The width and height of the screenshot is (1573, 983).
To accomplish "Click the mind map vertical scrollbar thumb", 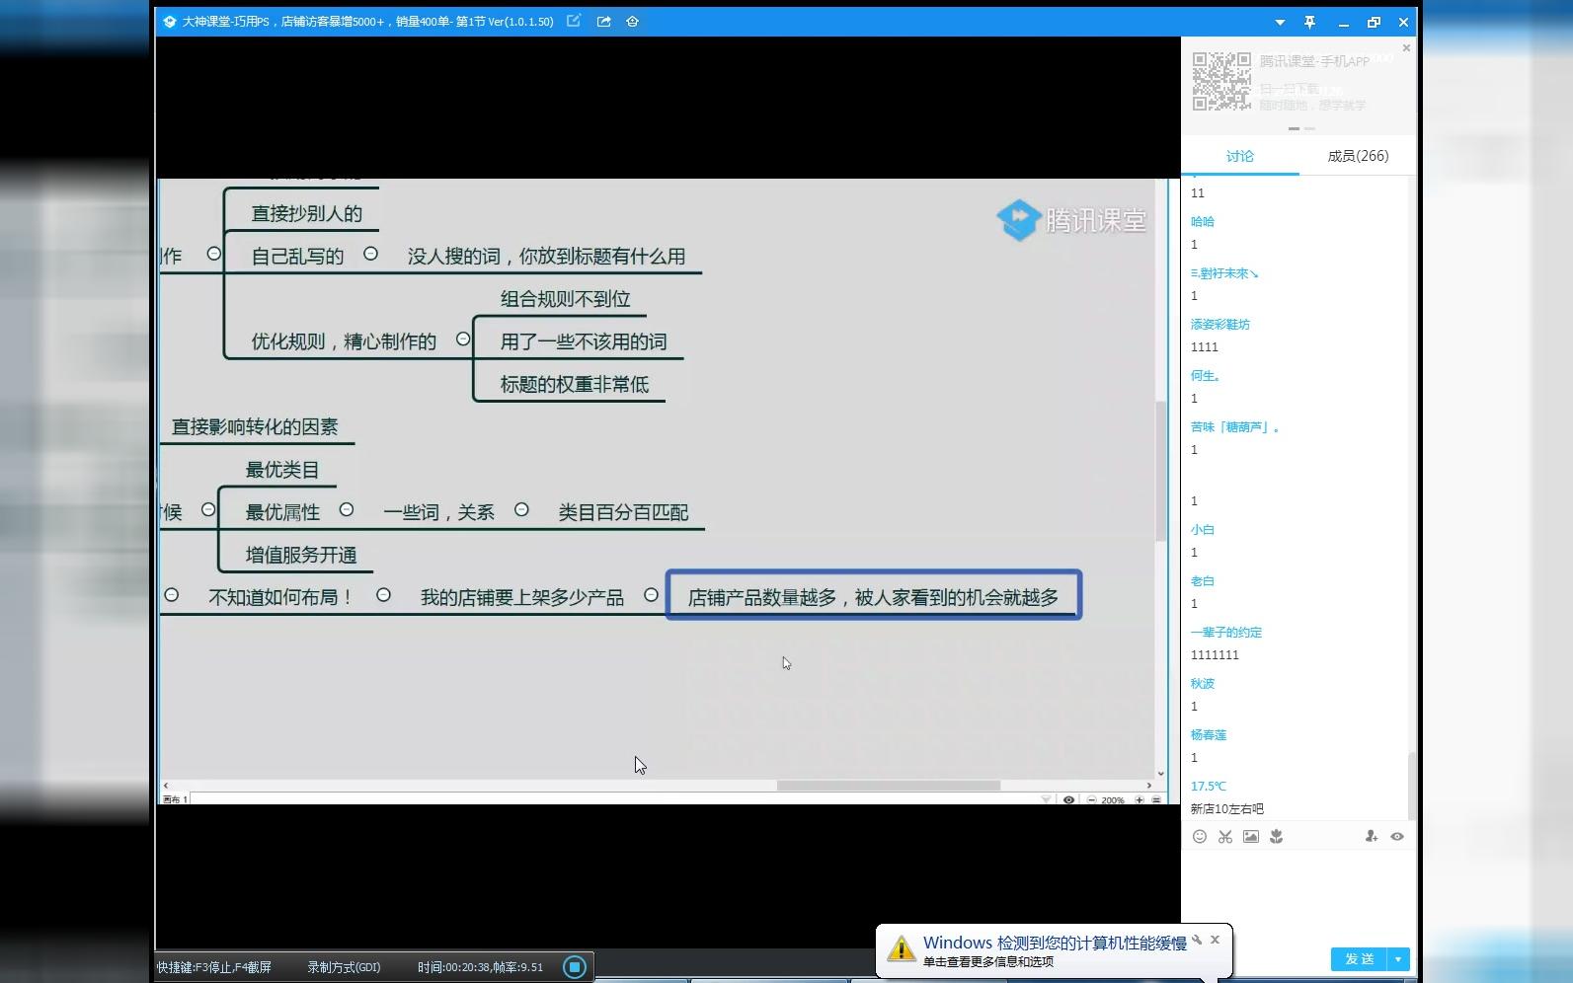I will (x=1160, y=471).
